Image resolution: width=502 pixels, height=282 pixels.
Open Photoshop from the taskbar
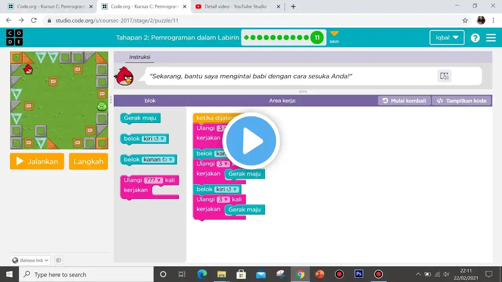coord(359,274)
